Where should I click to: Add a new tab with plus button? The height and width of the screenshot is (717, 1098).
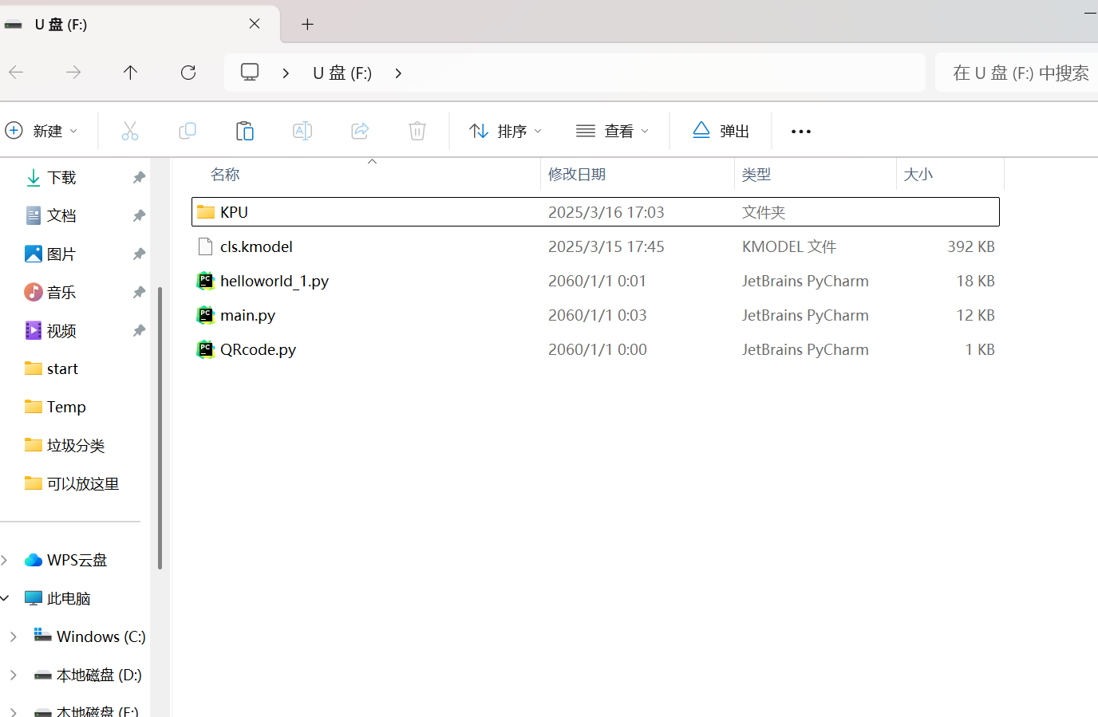[307, 24]
